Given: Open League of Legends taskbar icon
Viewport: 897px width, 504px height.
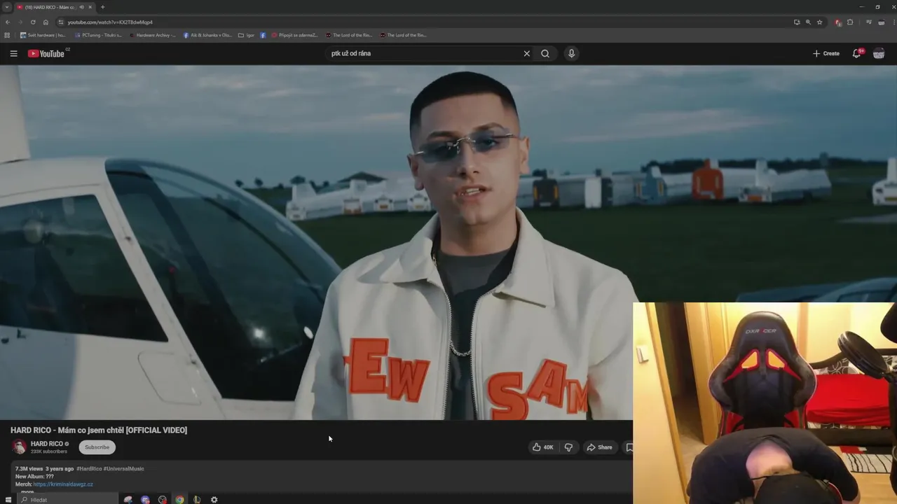Looking at the screenshot, I should pyautogui.click(x=197, y=500).
